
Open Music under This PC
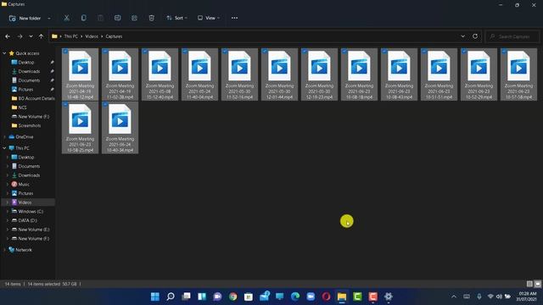[24, 185]
